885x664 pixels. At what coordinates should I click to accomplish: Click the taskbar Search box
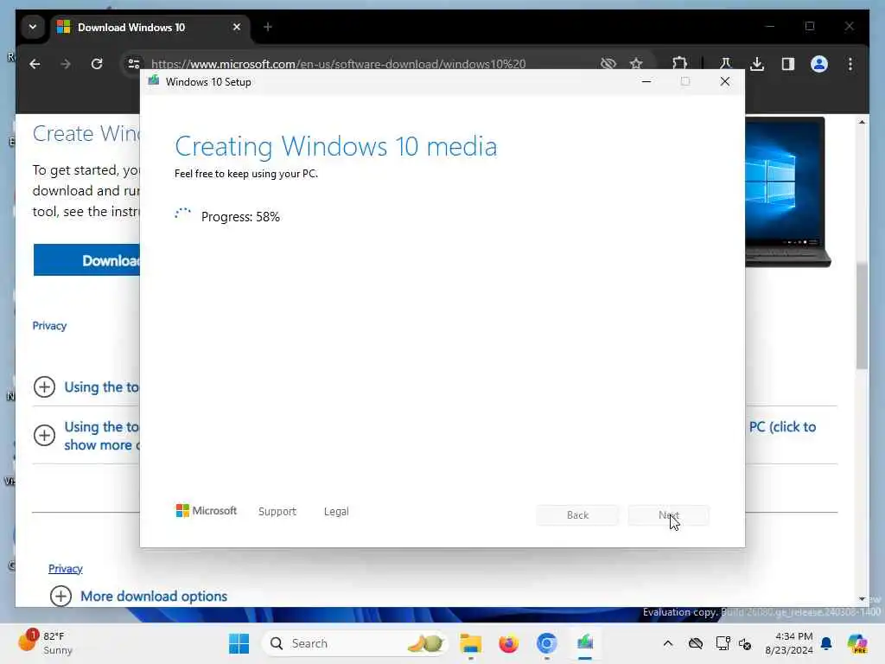pyautogui.click(x=353, y=643)
